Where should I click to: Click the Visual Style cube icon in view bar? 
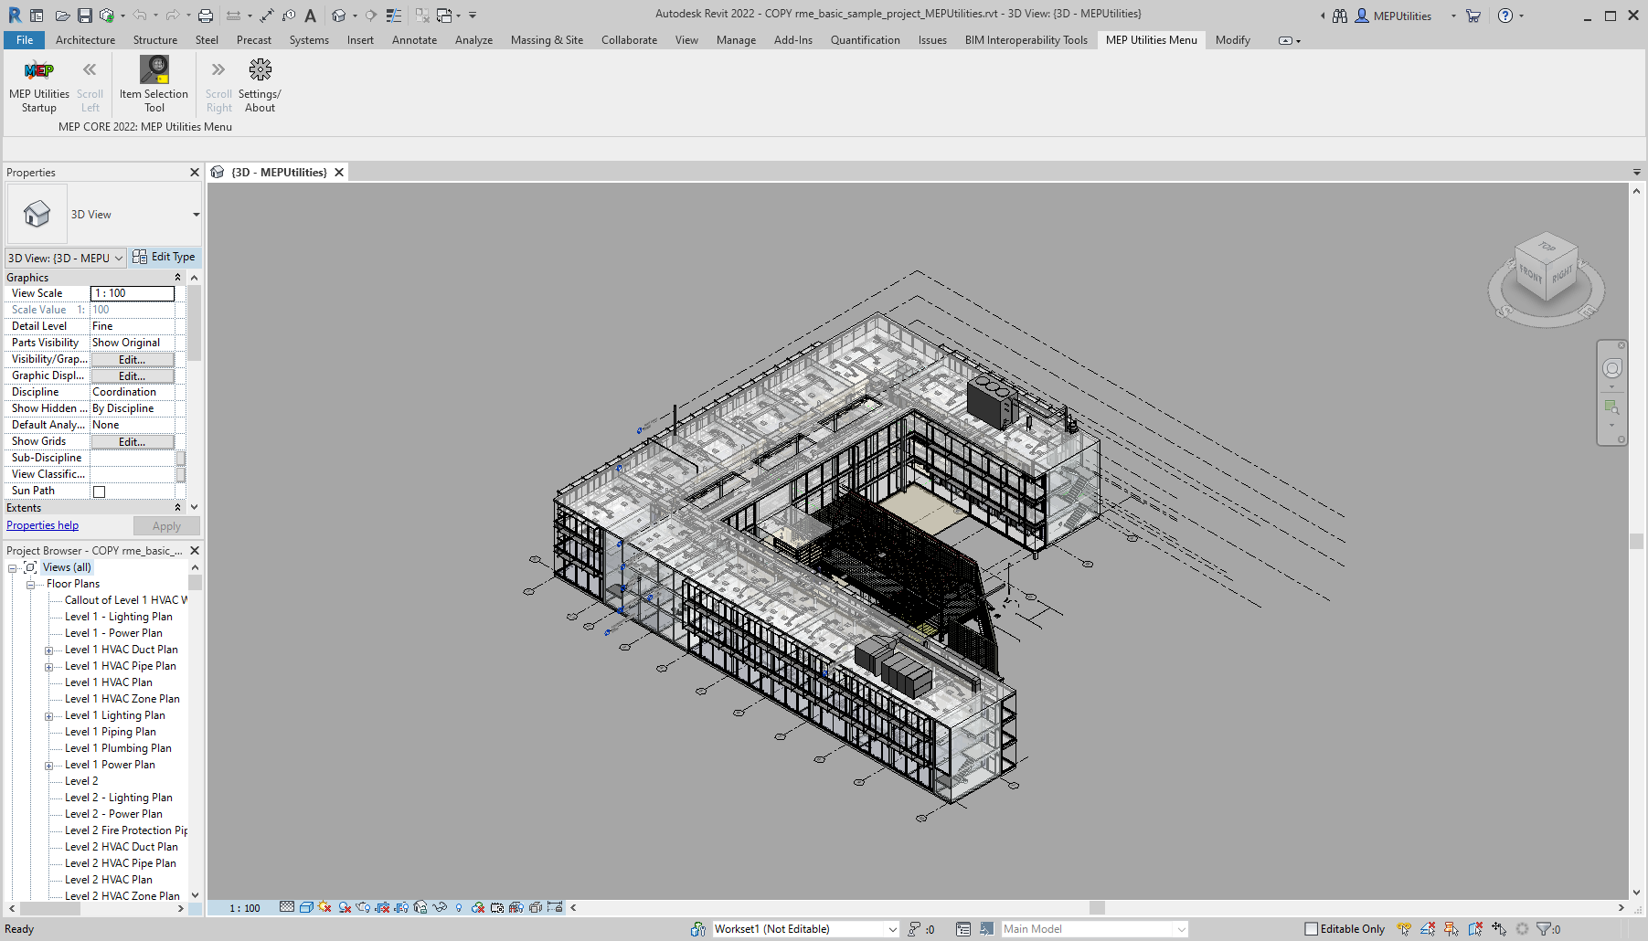tap(306, 907)
